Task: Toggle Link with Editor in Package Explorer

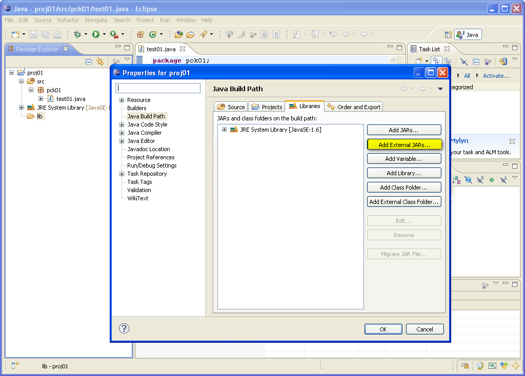Action: coord(100,61)
